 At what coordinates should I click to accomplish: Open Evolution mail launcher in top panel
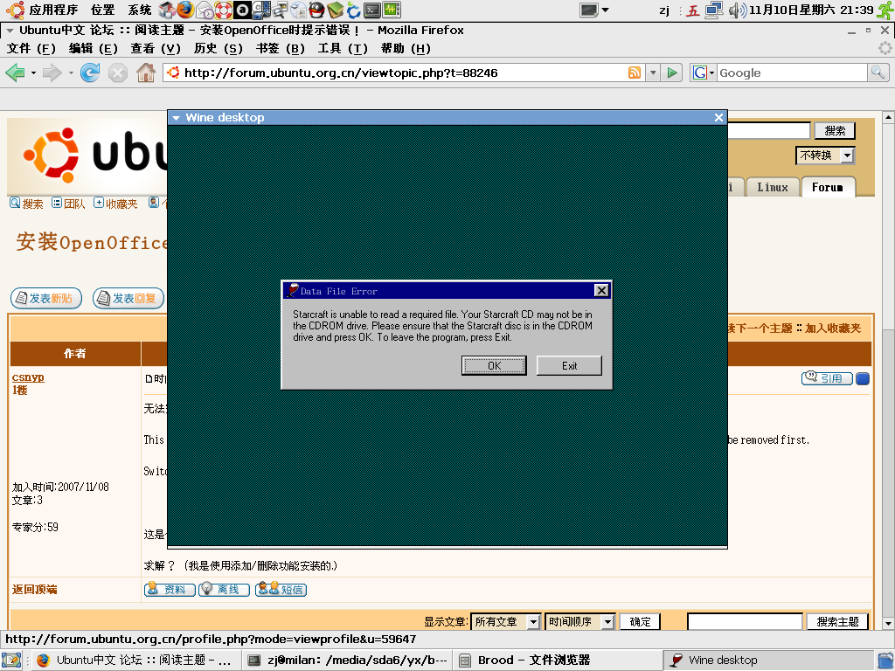point(205,10)
